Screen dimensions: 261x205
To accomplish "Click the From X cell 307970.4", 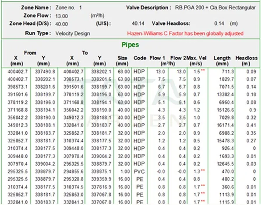I will pyautogui.click(x=18, y=164).
